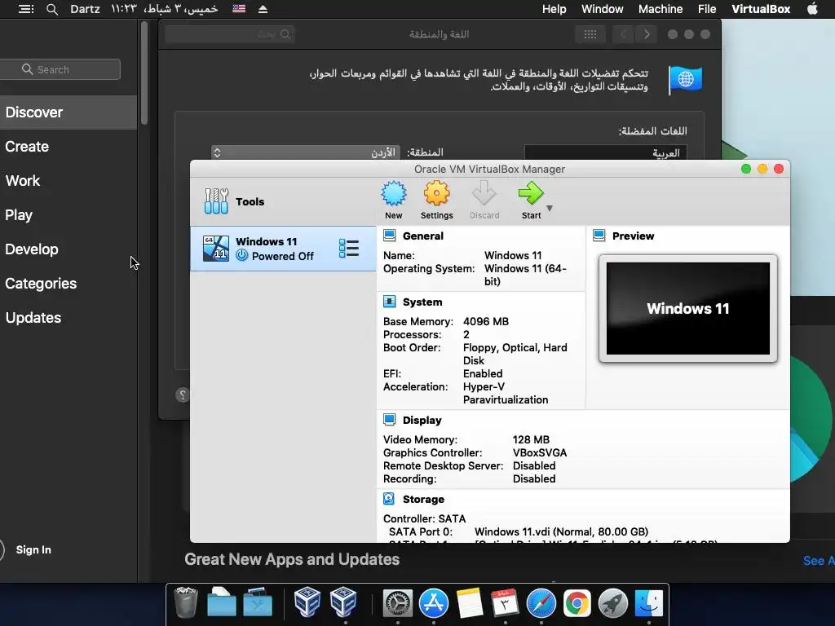
Task: Click the Show All grid button in Language window
Action: coord(590,34)
